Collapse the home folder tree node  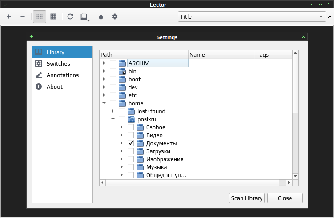pyautogui.click(x=104, y=103)
